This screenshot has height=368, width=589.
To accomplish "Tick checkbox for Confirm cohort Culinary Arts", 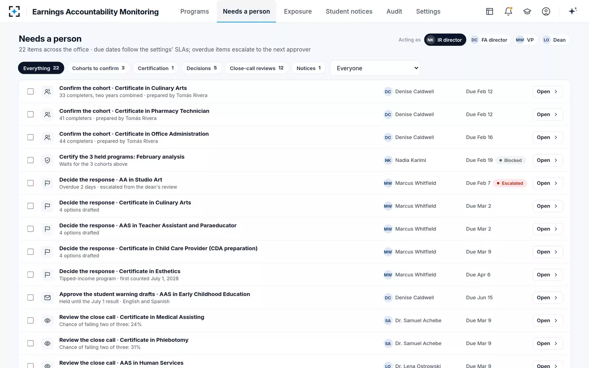I will coord(30,92).
